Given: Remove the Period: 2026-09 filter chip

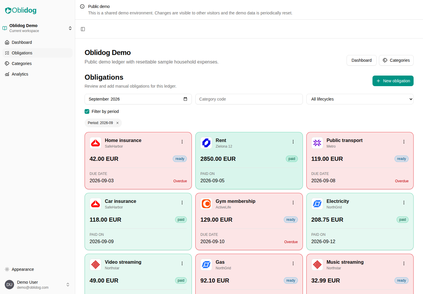Looking at the screenshot, I should point(117,123).
